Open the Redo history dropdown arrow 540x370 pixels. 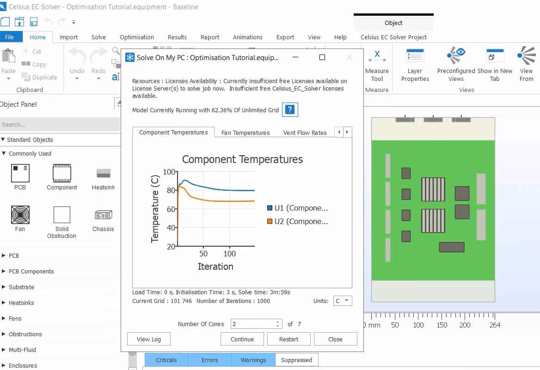tap(98, 79)
